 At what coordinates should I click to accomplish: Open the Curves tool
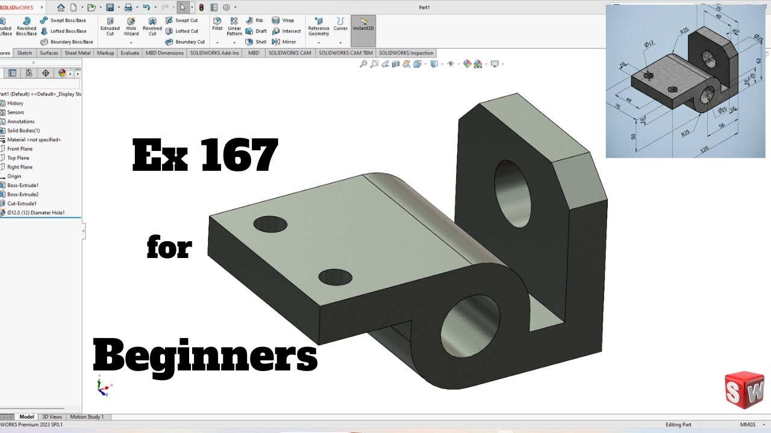(341, 24)
